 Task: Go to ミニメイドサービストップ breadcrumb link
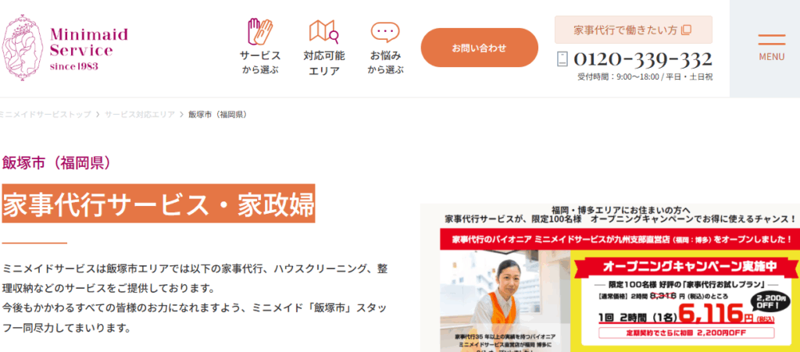click(x=45, y=115)
